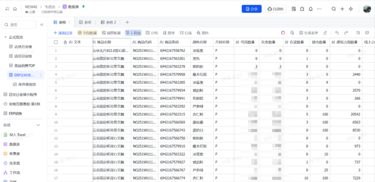The height and width of the screenshot is (182, 375).
Task: Toggle the pin icon next to 数据源
Action: [83, 7]
